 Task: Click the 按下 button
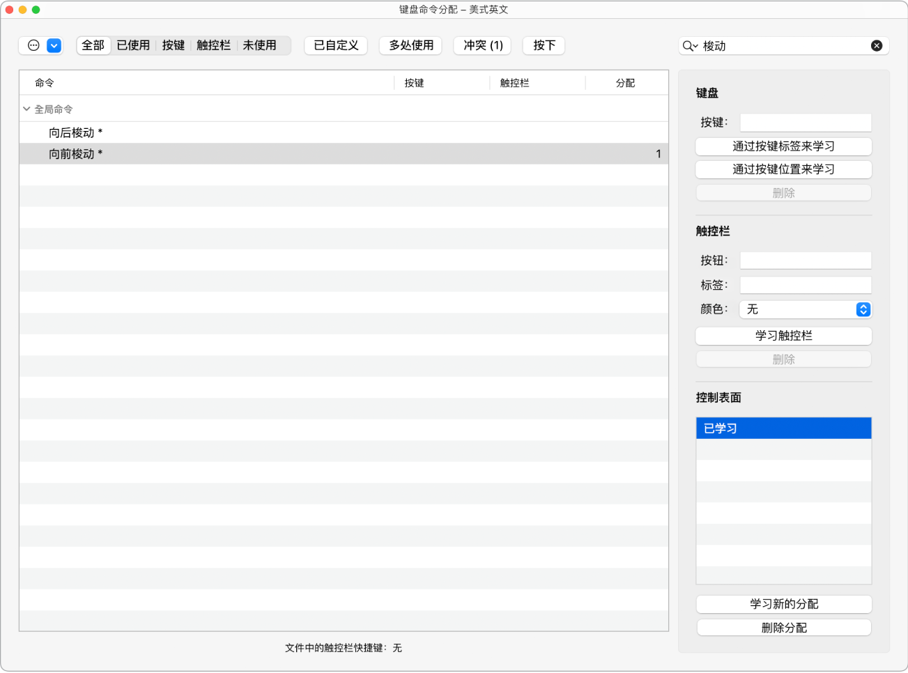544,45
